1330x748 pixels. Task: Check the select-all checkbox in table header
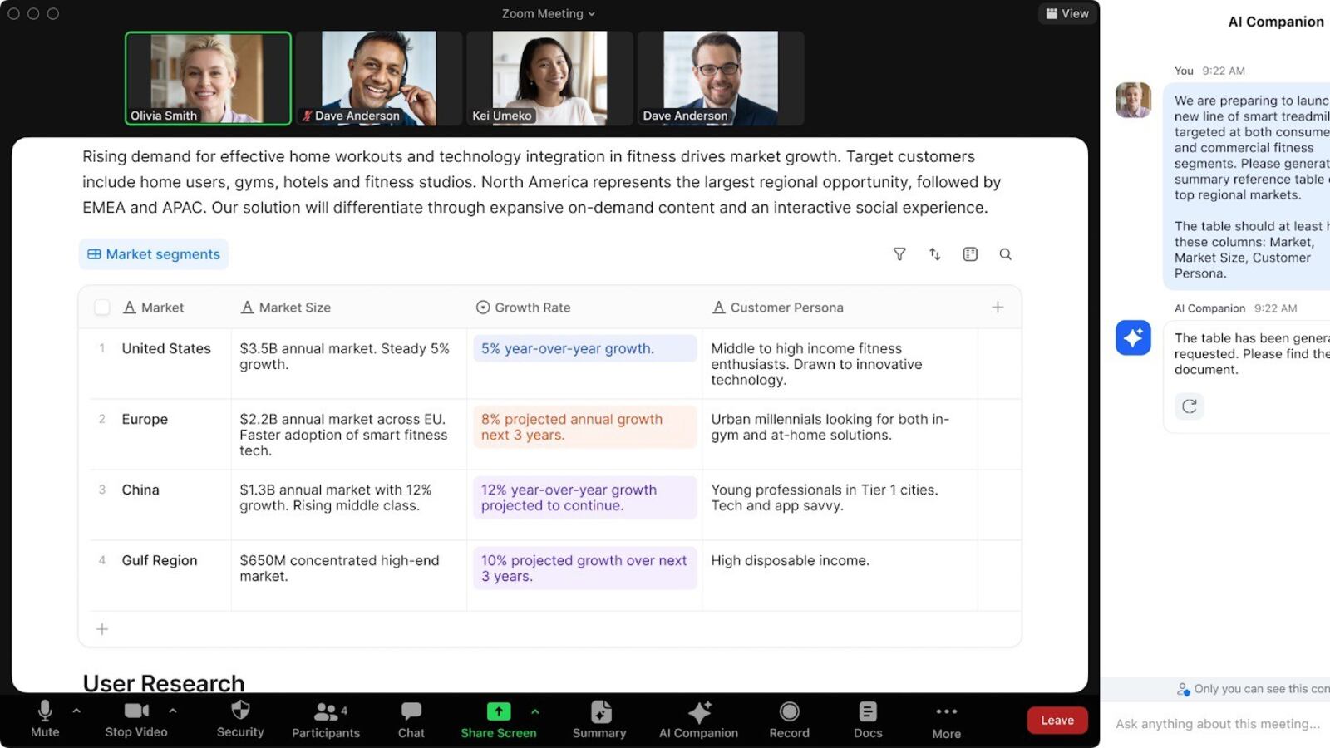(102, 308)
